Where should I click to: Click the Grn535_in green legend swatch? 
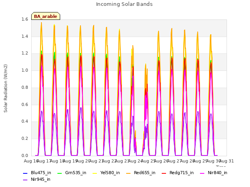59,173
